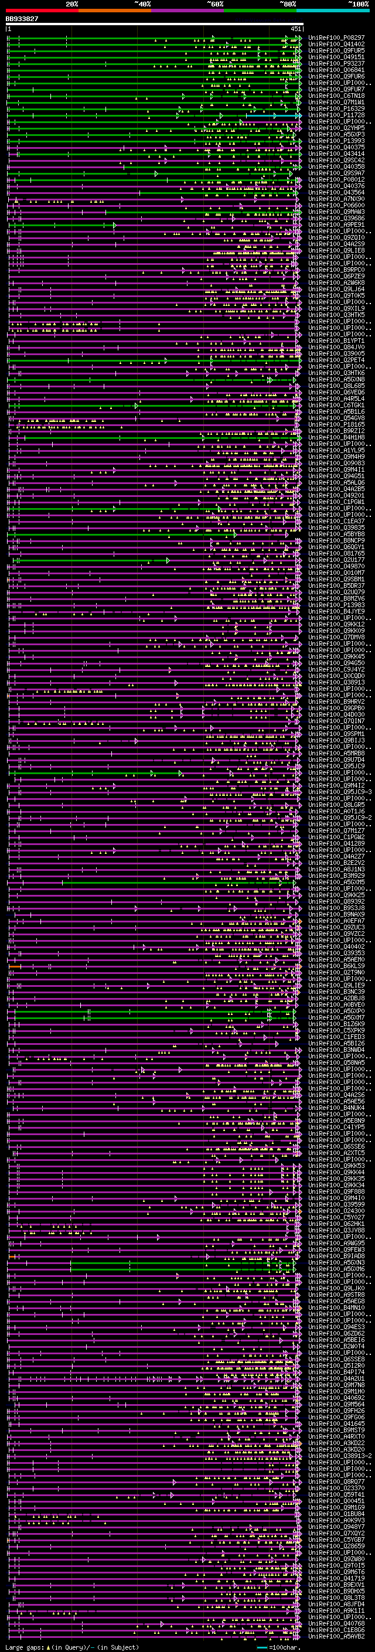
Task: Select hit UniRef100_Q38913-2
Action: click(x=340, y=1456)
